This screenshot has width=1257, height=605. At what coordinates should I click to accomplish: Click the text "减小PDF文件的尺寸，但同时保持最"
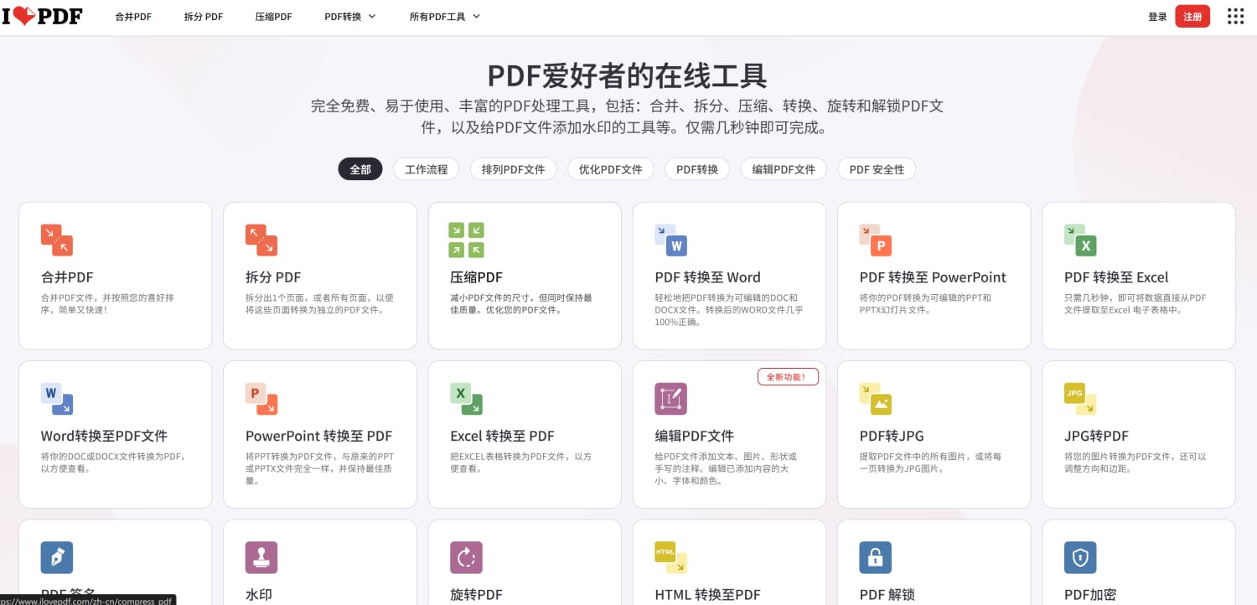pyautogui.click(x=521, y=297)
